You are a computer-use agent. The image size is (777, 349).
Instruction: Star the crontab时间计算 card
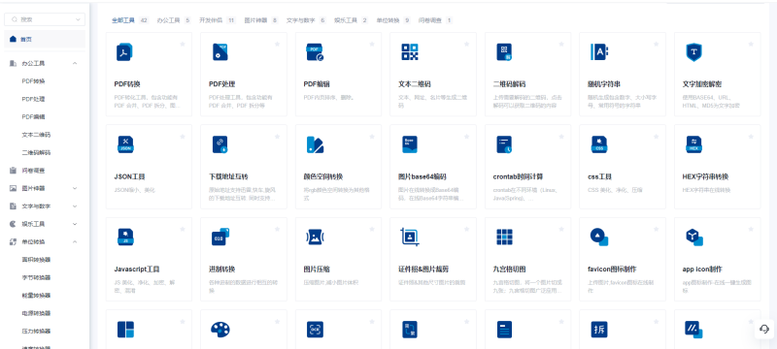pos(561,137)
